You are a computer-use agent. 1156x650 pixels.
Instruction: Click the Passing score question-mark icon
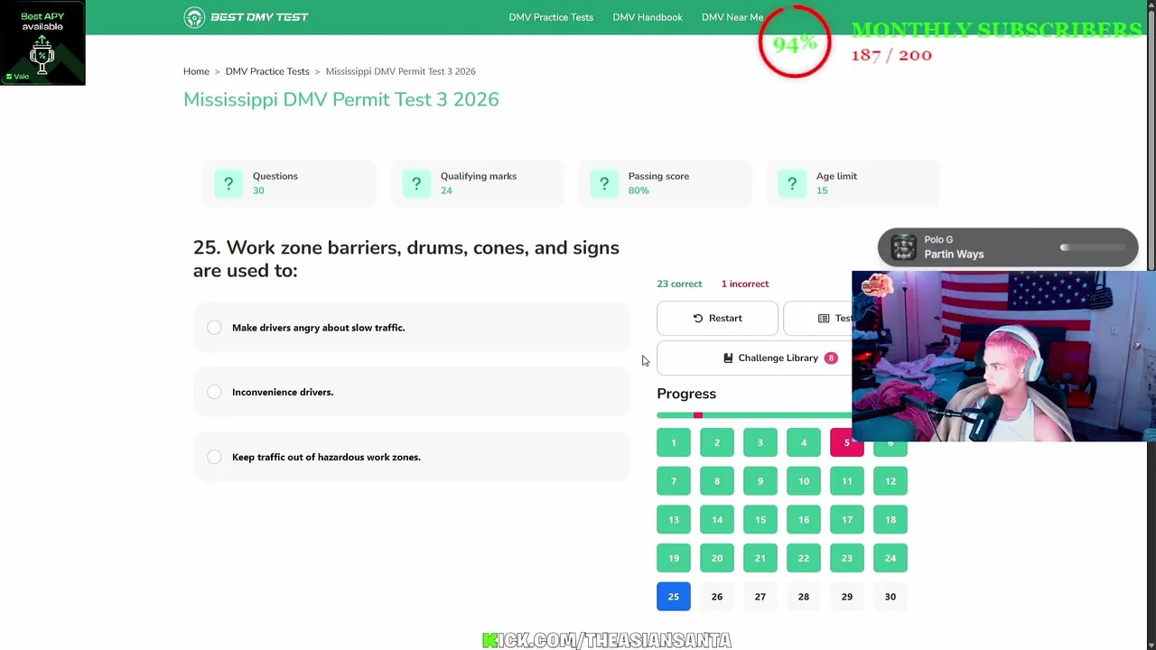pos(604,183)
